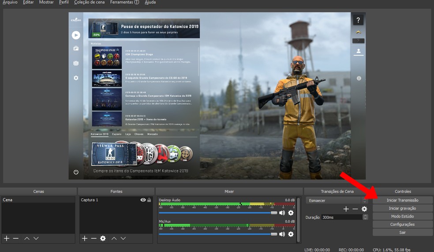The width and height of the screenshot is (434, 252).
Task: Click the Passe de espectador do Katowice banner
Action: [x=144, y=28]
